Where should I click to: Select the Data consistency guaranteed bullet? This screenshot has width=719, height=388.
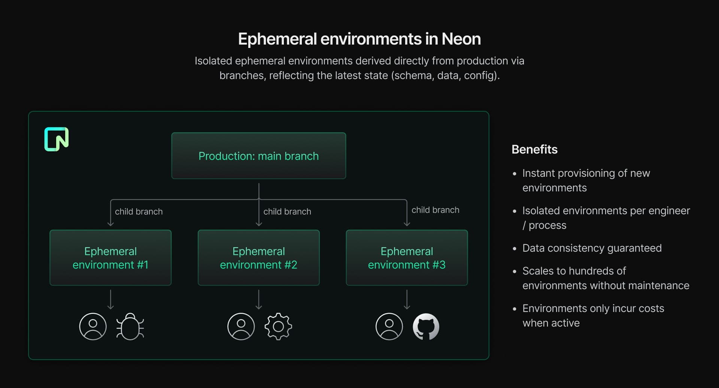(x=592, y=248)
